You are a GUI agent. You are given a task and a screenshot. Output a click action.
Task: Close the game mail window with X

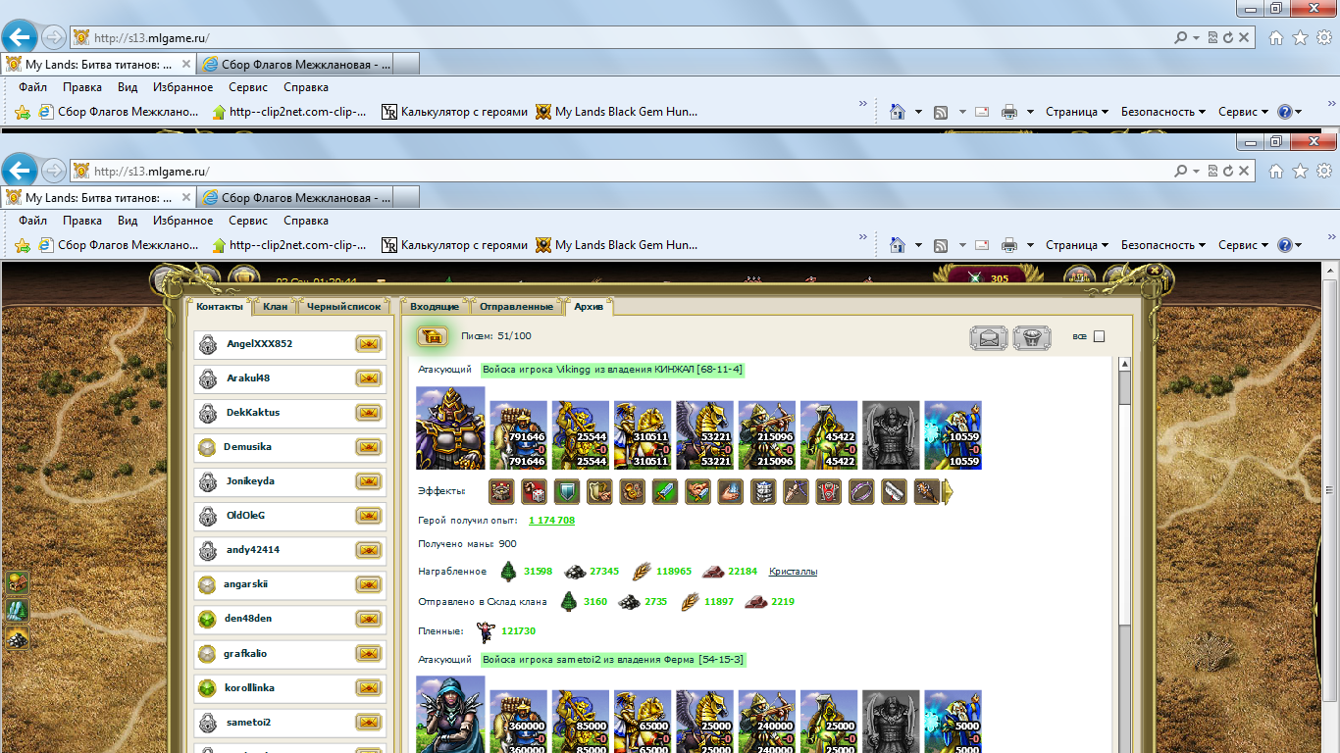click(1154, 271)
